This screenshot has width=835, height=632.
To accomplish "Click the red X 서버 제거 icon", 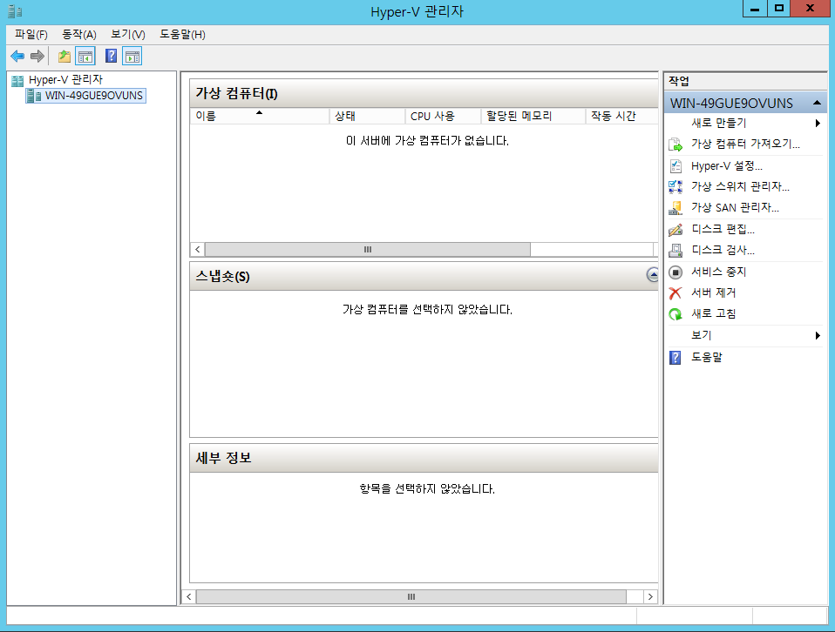I will tap(675, 293).
